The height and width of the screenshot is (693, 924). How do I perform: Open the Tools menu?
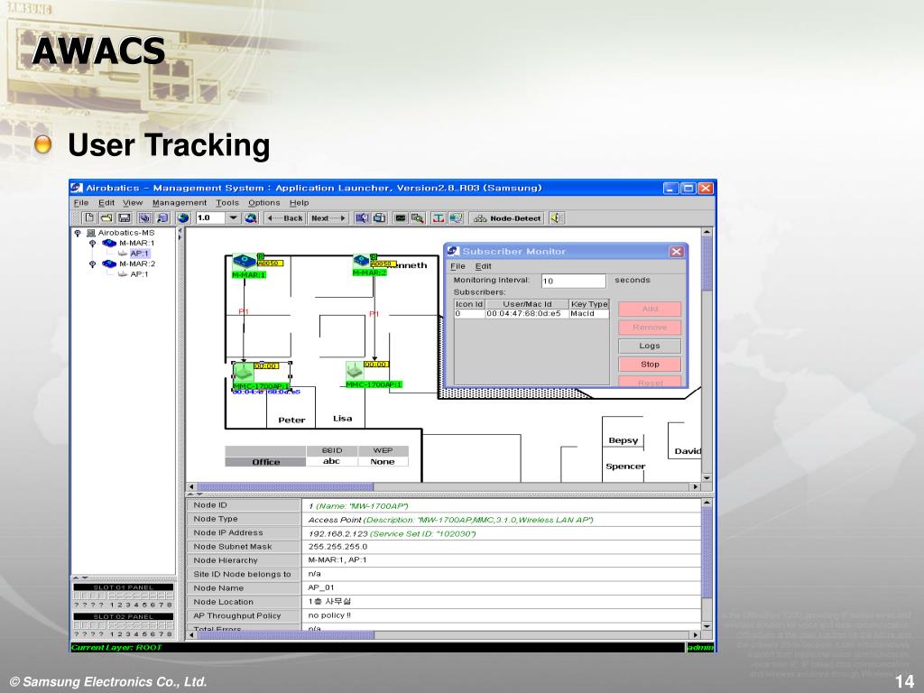pos(226,203)
